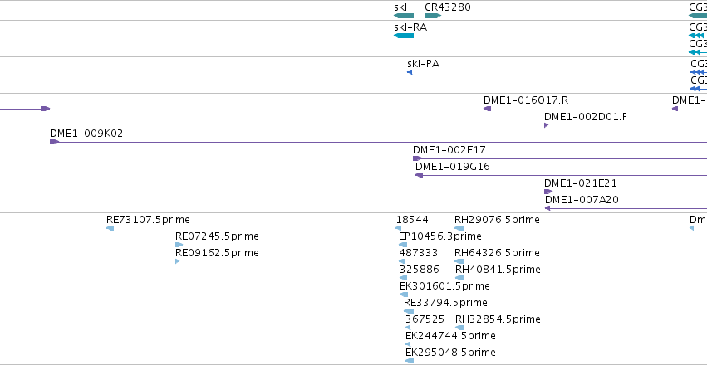Select the EK301601.5prime EST glyph
707x365 pixels.
click(404, 294)
